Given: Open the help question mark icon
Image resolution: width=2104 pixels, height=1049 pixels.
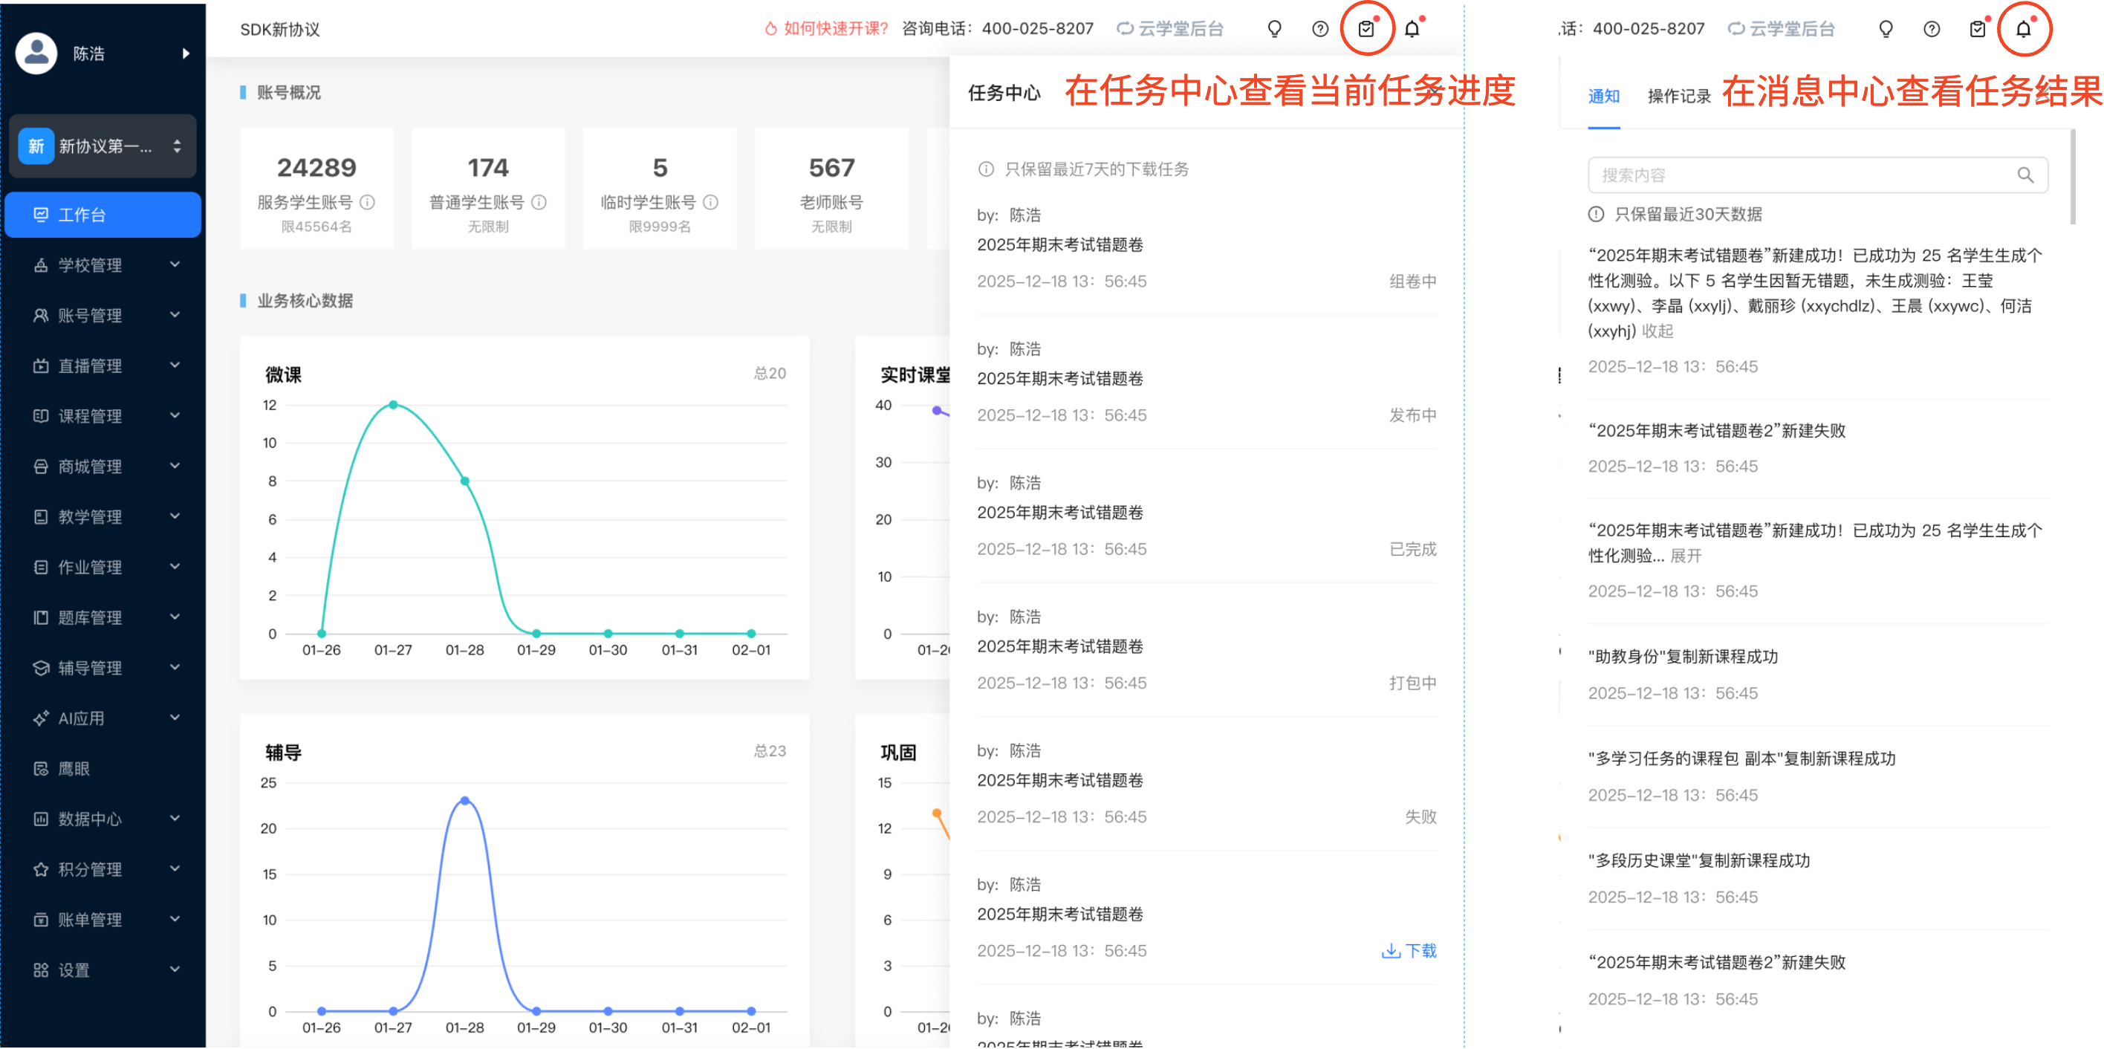Looking at the screenshot, I should pyautogui.click(x=1320, y=30).
